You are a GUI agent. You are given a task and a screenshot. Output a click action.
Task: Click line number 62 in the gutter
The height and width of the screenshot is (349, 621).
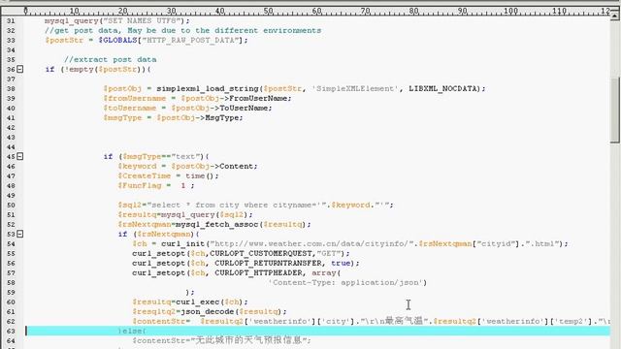click(11, 321)
